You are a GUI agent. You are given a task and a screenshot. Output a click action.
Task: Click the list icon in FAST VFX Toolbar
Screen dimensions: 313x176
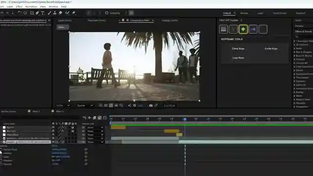[x=224, y=29]
